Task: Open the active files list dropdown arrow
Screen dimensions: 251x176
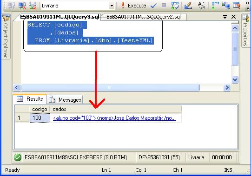Action: 225,17
